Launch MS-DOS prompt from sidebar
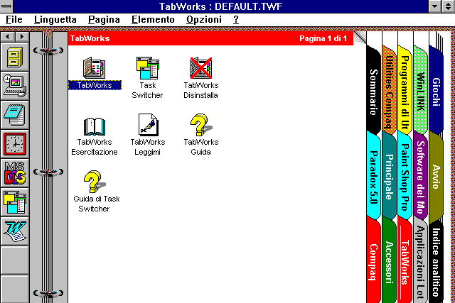The height and width of the screenshot is (303, 455). pyautogui.click(x=15, y=174)
